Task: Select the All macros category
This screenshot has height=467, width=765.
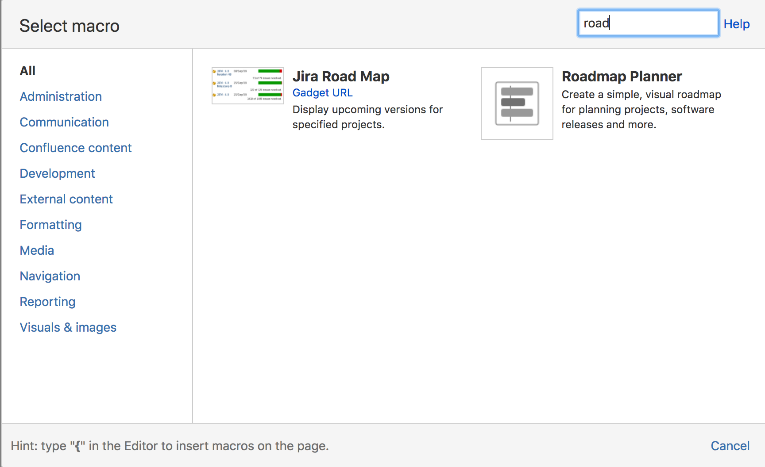Action: 27,71
